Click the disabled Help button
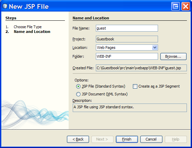 coord(176,139)
